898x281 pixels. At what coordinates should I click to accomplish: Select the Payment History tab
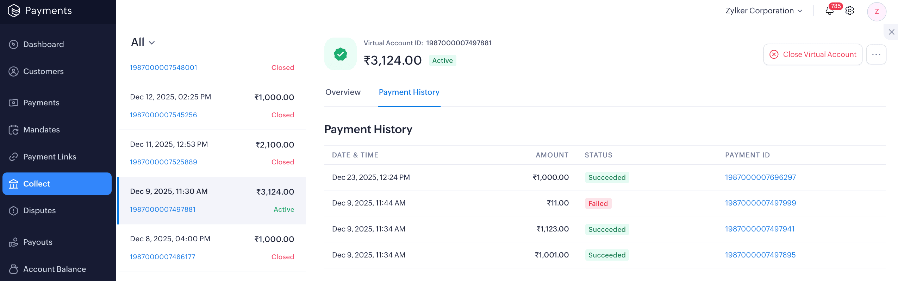pyautogui.click(x=409, y=92)
